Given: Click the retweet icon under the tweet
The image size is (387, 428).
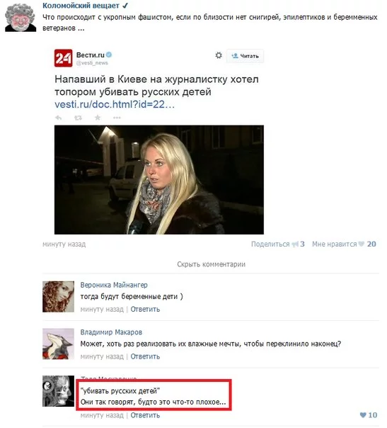Looking at the screenshot, I should tap(78, 118).
